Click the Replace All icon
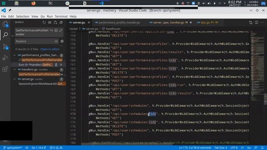 62,41
